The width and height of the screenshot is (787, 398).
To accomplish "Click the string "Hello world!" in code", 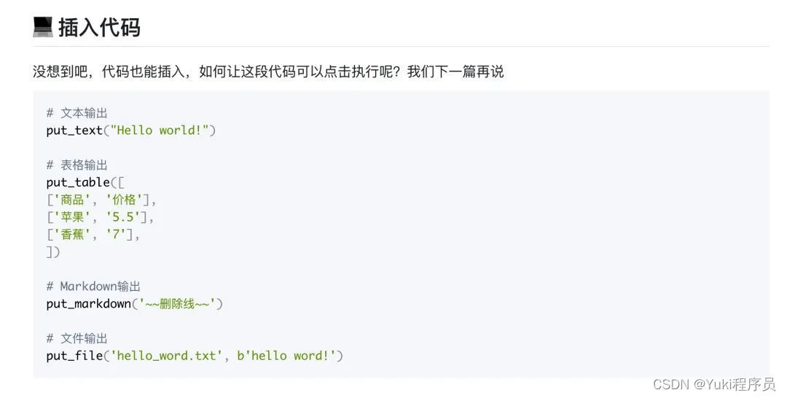I will click(160, 130).
